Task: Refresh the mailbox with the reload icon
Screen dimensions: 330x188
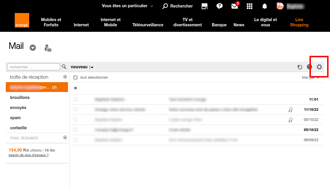Action: tap(300, 67)
